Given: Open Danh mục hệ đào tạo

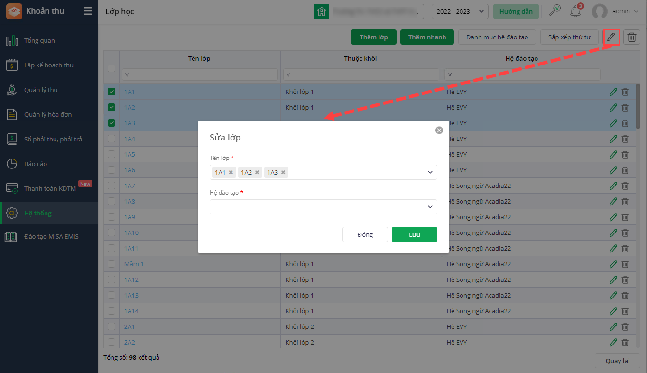Looking at the screenshot, I should (497, 37).
